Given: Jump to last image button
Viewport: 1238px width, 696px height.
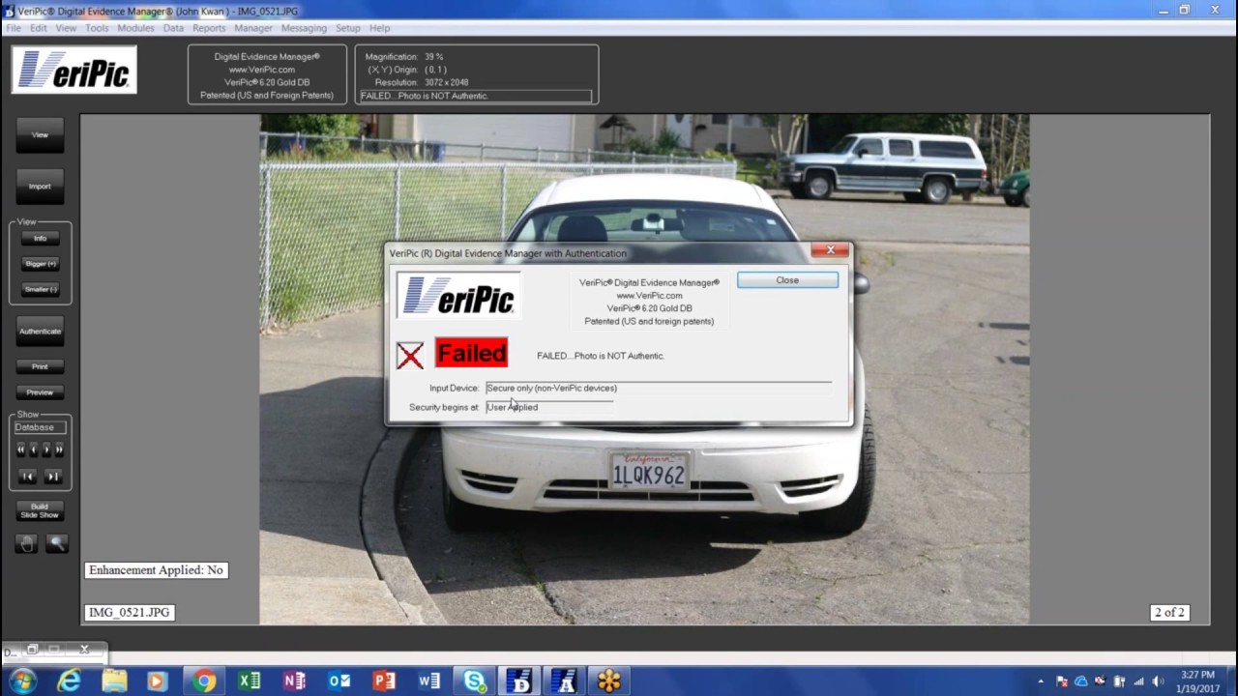Looking at the screenshot, I should [x=52, y=477].
